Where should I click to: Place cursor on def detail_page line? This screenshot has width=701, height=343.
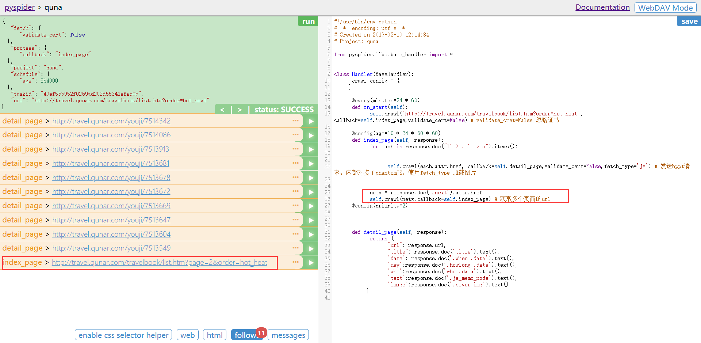pyautogui.click(x=399, y=232)
